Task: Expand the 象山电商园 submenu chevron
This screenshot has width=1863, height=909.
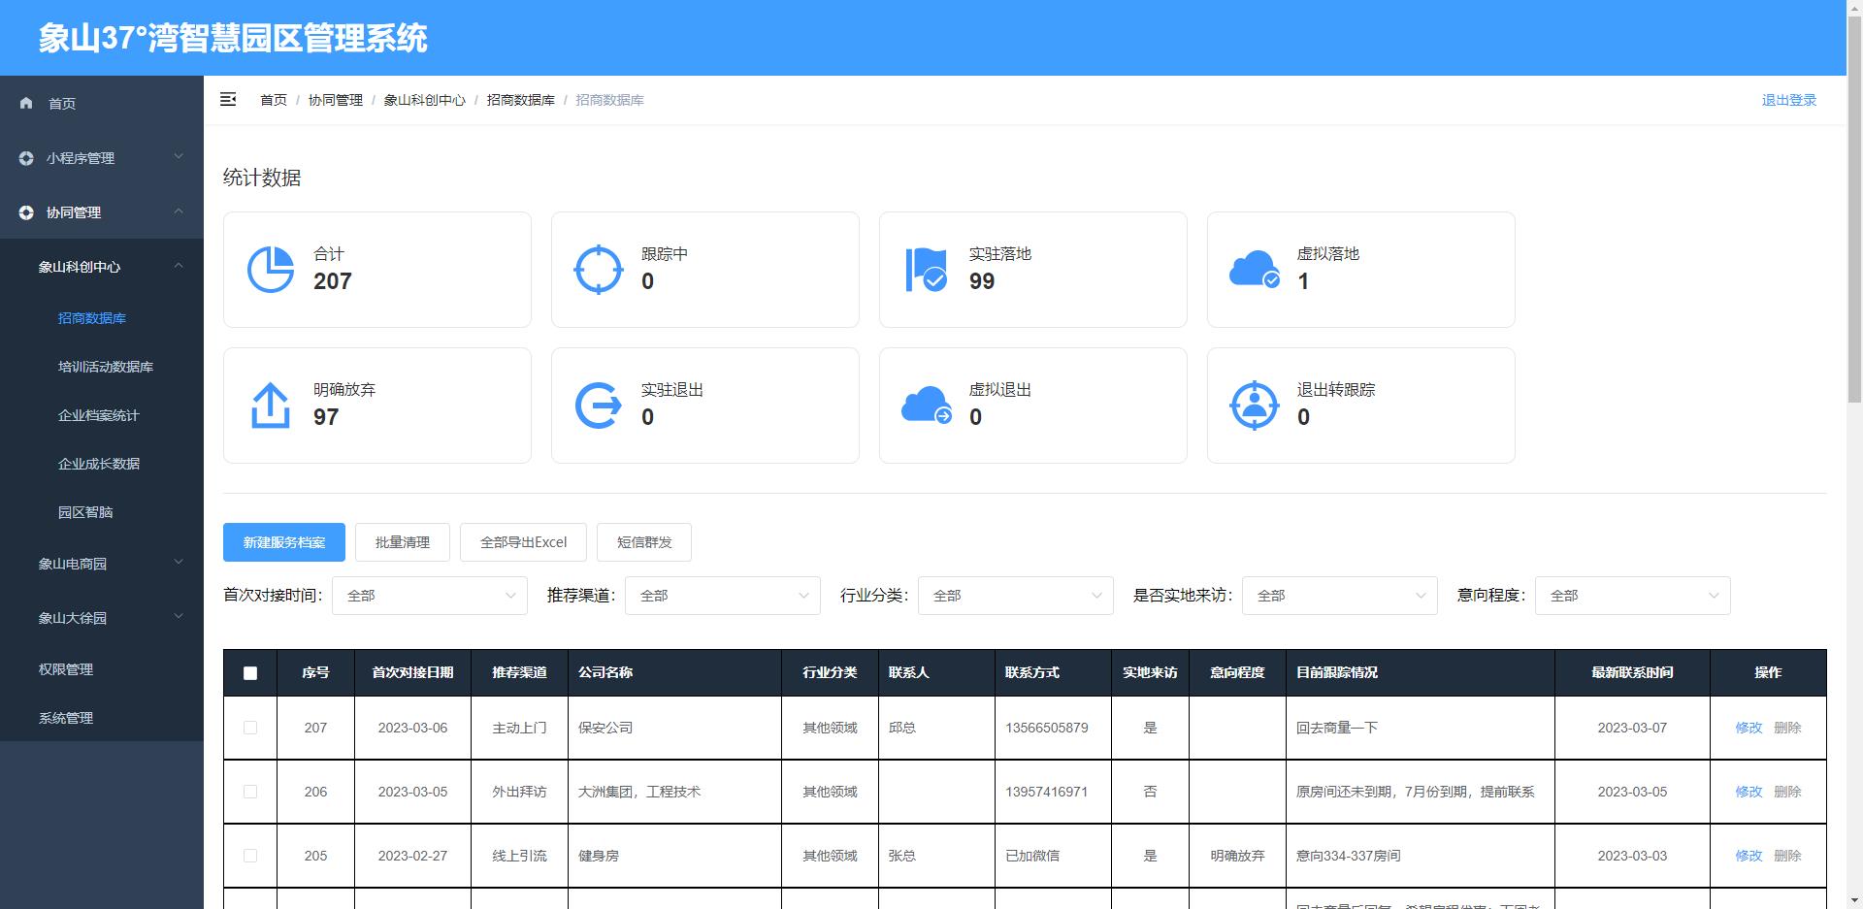Action: click(179, 562)
